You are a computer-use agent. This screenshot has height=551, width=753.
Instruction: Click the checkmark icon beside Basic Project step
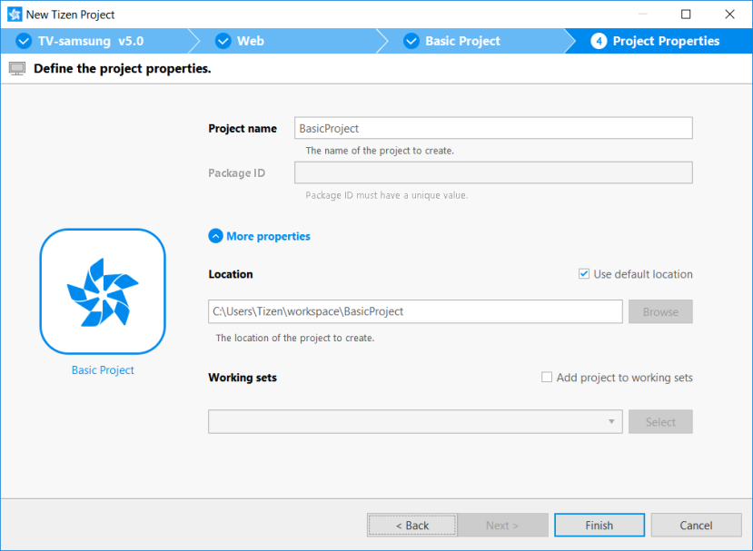click(x=411, y=41)
